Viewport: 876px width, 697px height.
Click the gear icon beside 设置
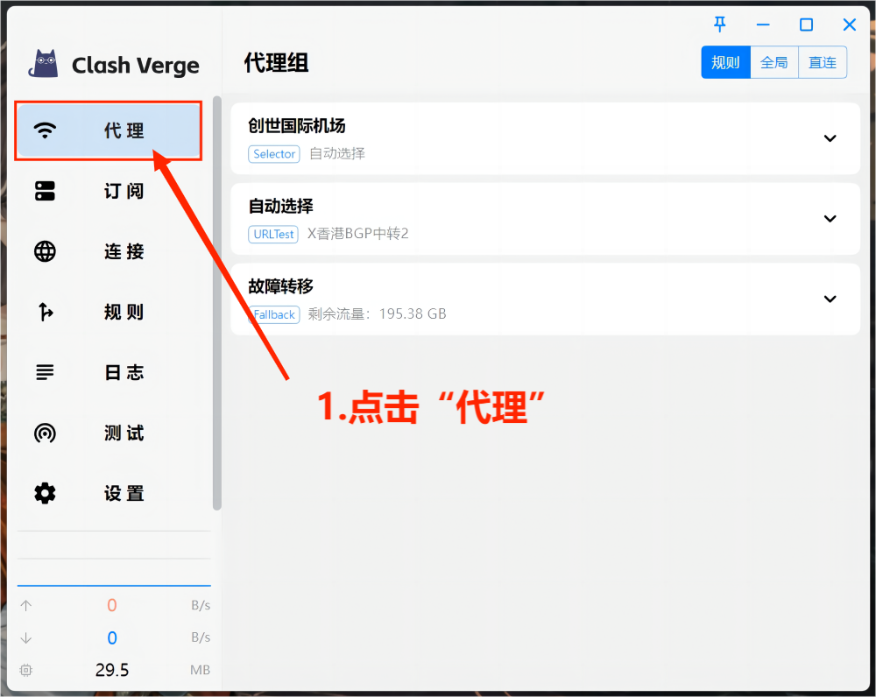(45, 493)
